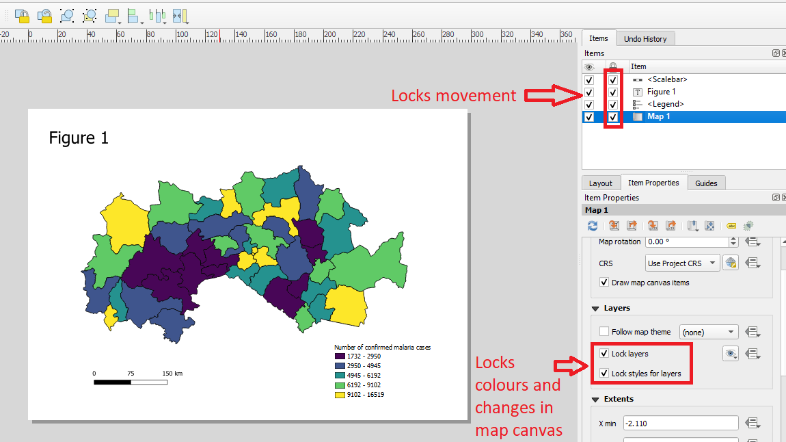Click the Map rotation input field

[687, 242]
